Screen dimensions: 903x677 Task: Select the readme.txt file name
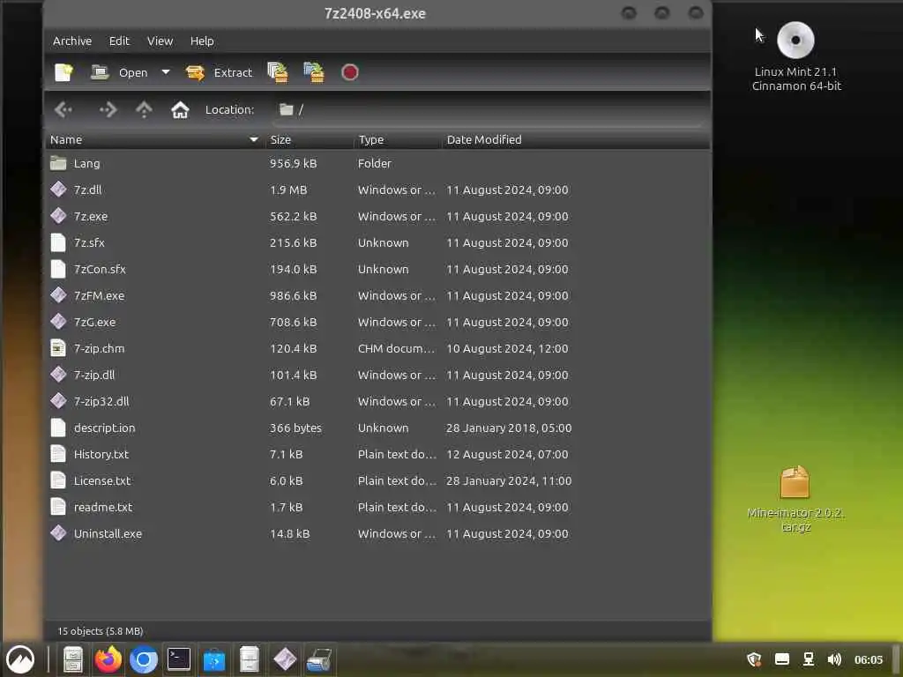pos(103,507)
